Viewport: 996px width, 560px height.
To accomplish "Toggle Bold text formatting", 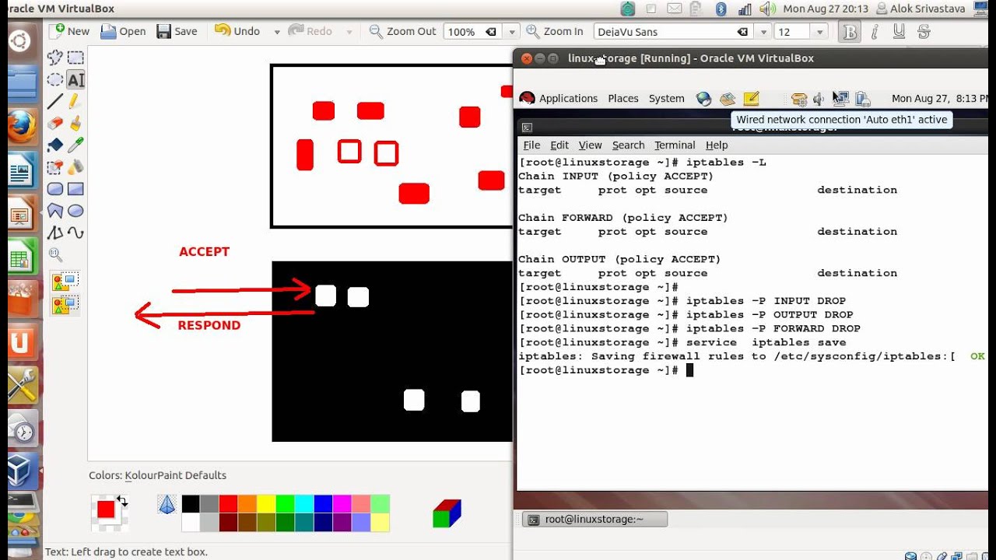I will 850,32.
